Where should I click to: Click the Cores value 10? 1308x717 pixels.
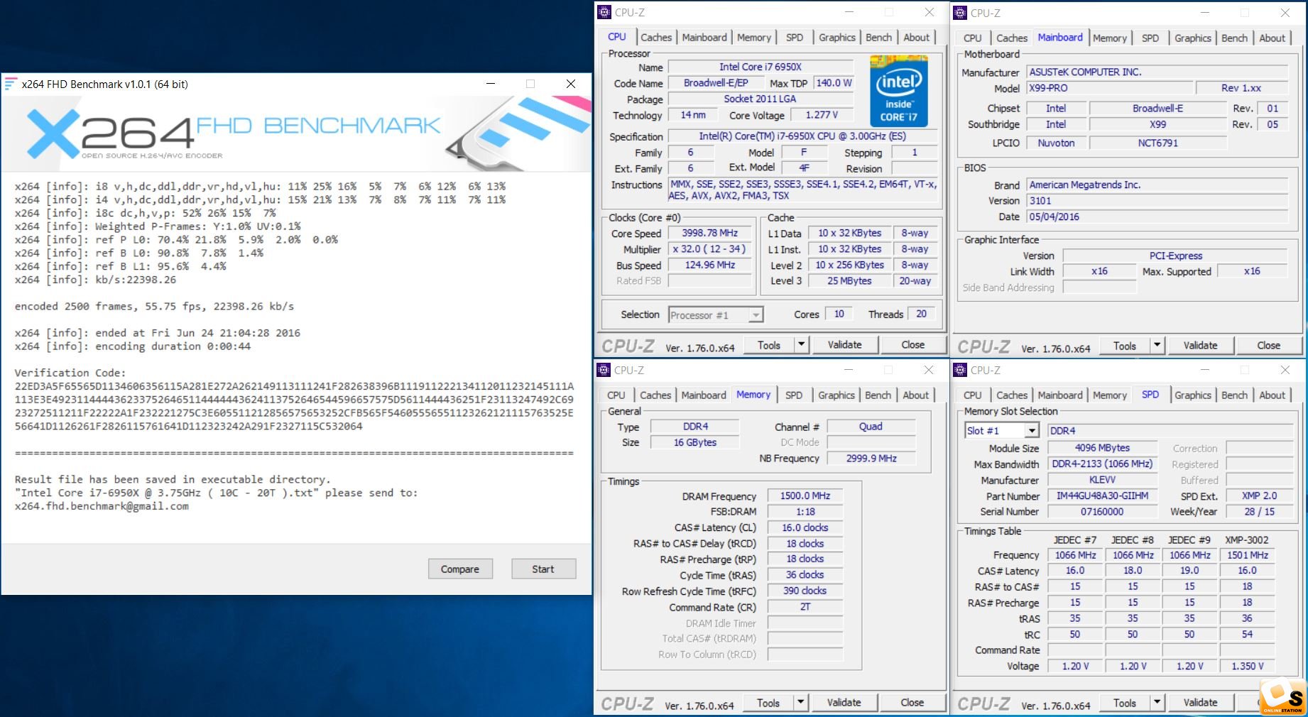tap(839, 314)
